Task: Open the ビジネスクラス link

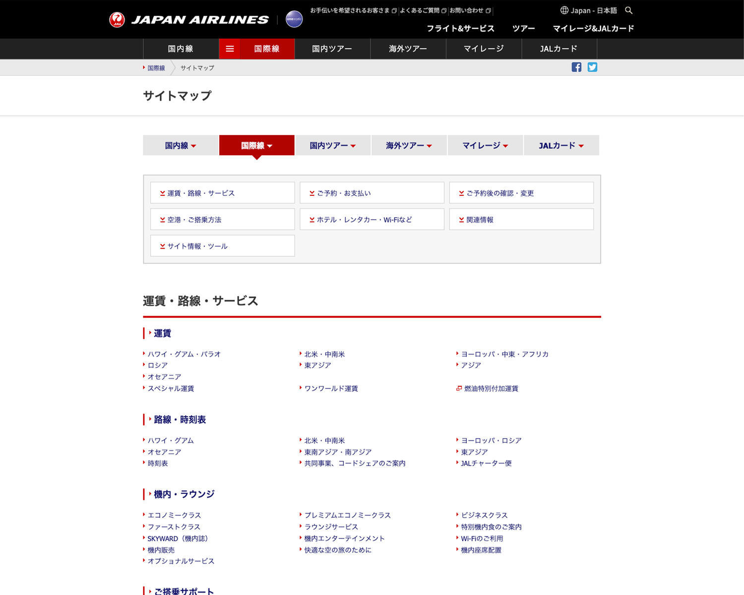Action: [484, 515]
